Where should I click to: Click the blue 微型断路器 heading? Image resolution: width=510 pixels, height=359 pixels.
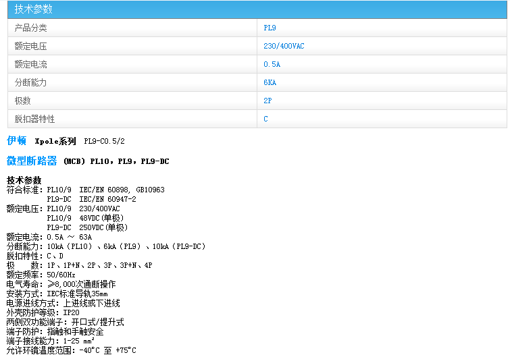pos(32,161)
